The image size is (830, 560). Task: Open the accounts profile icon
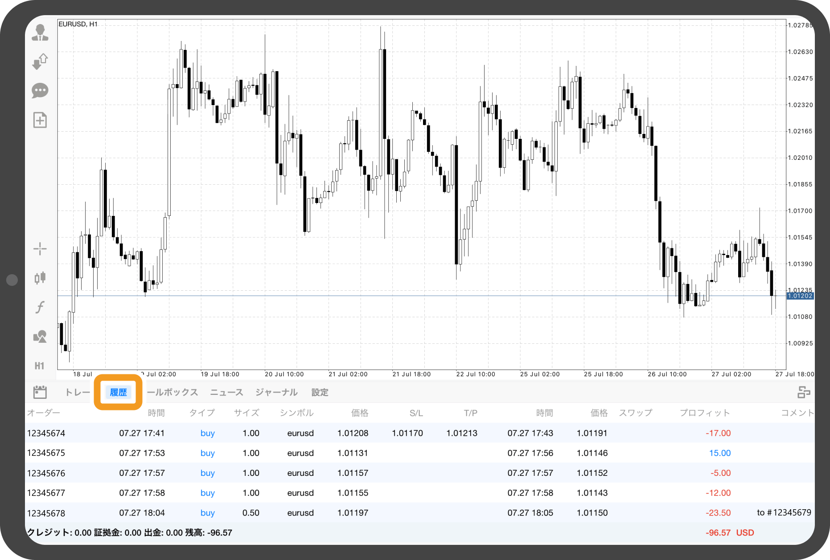coord(40,33)
